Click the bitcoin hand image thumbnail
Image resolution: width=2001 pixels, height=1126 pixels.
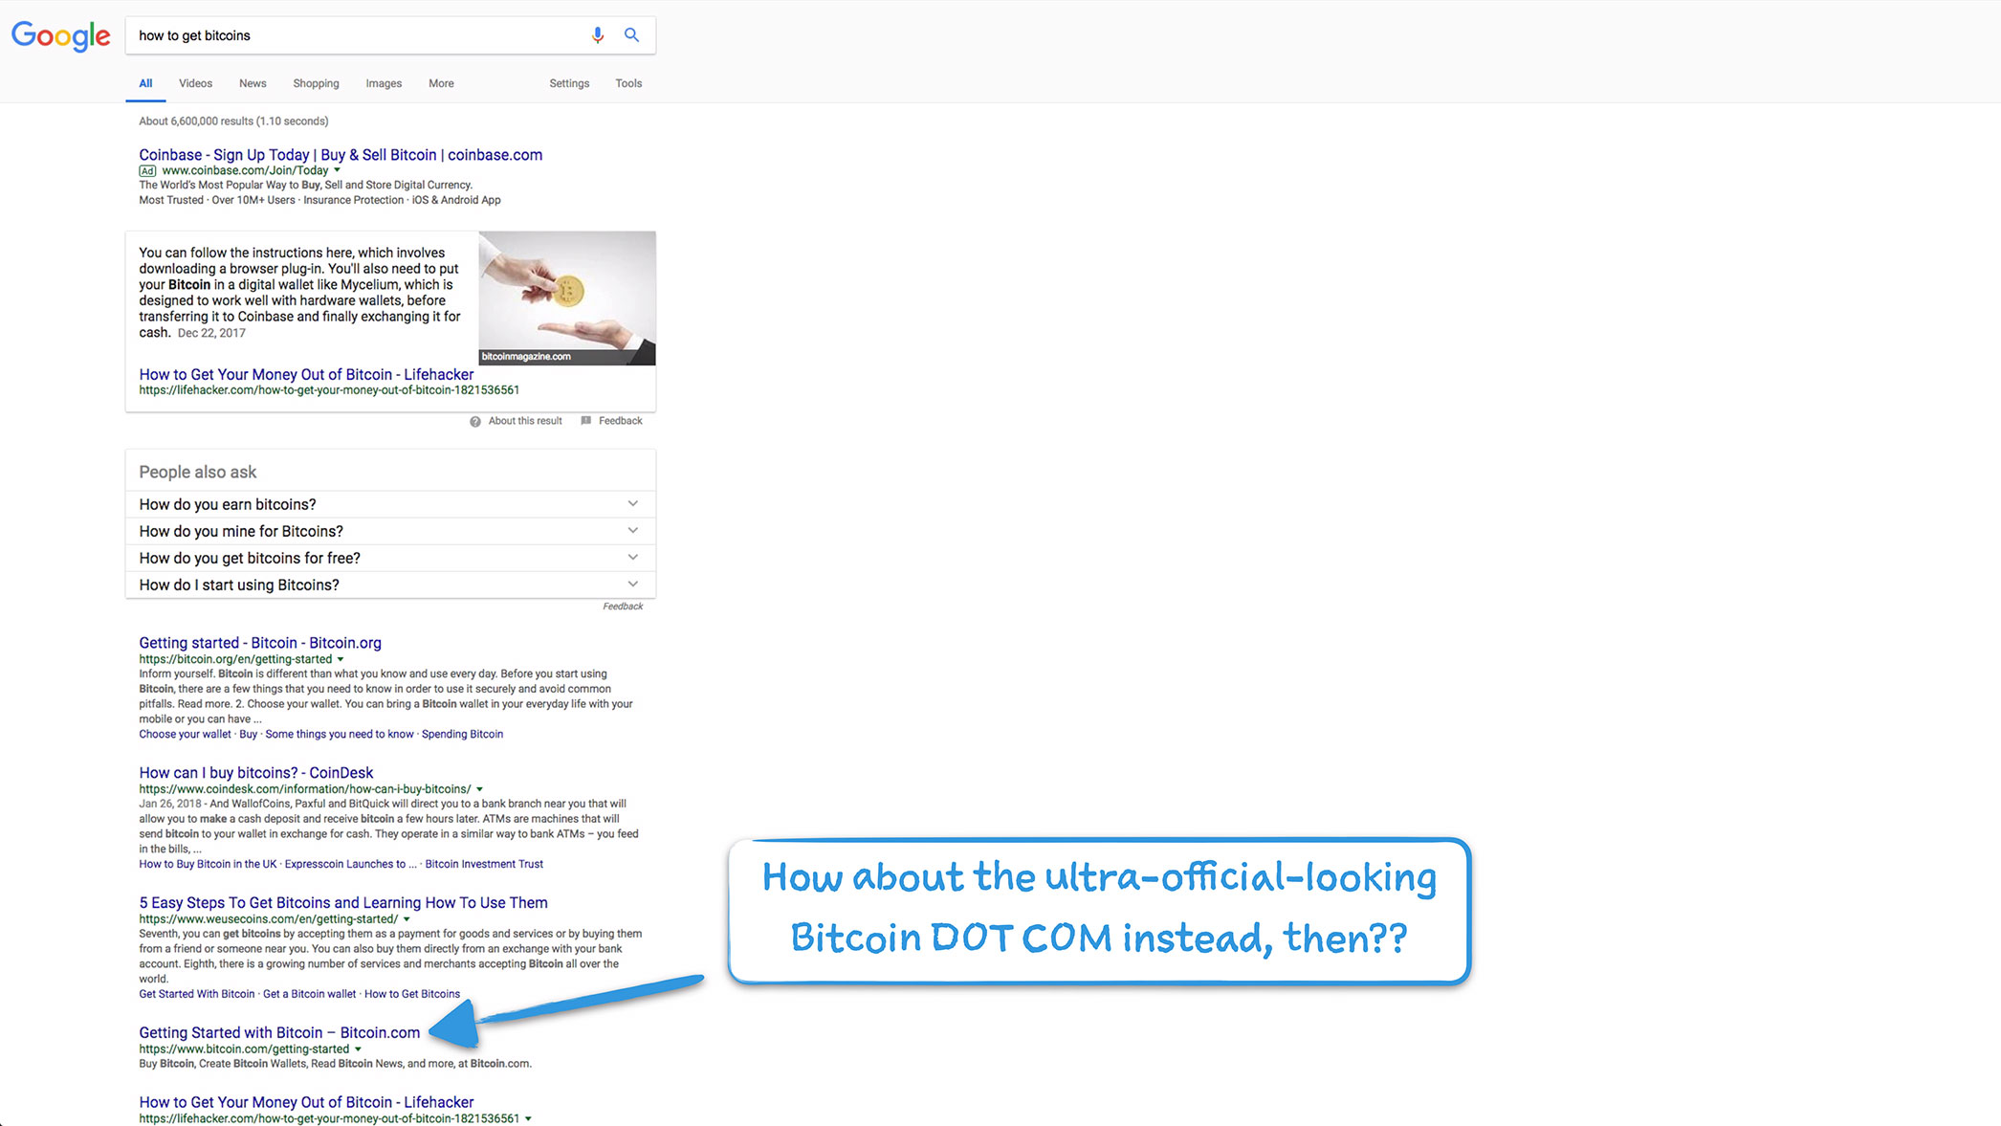pos(567,298)
